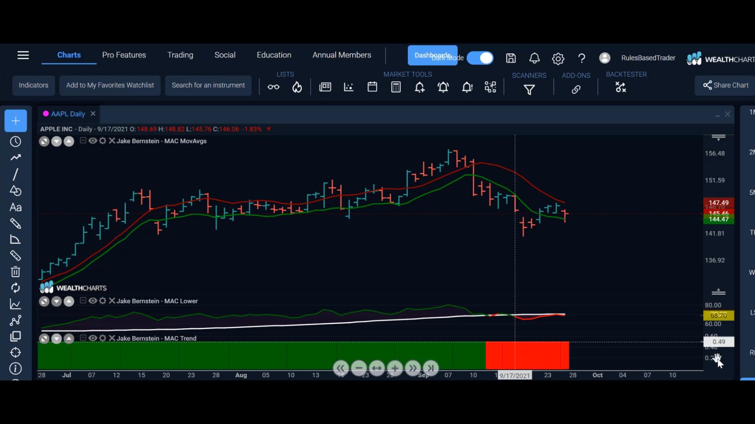
Task: Open the Pro Features menu
Action: click(124, 55)
